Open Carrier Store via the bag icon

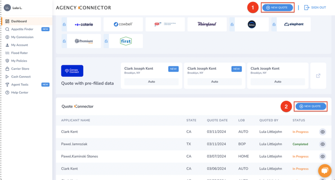tap(7, 69)
